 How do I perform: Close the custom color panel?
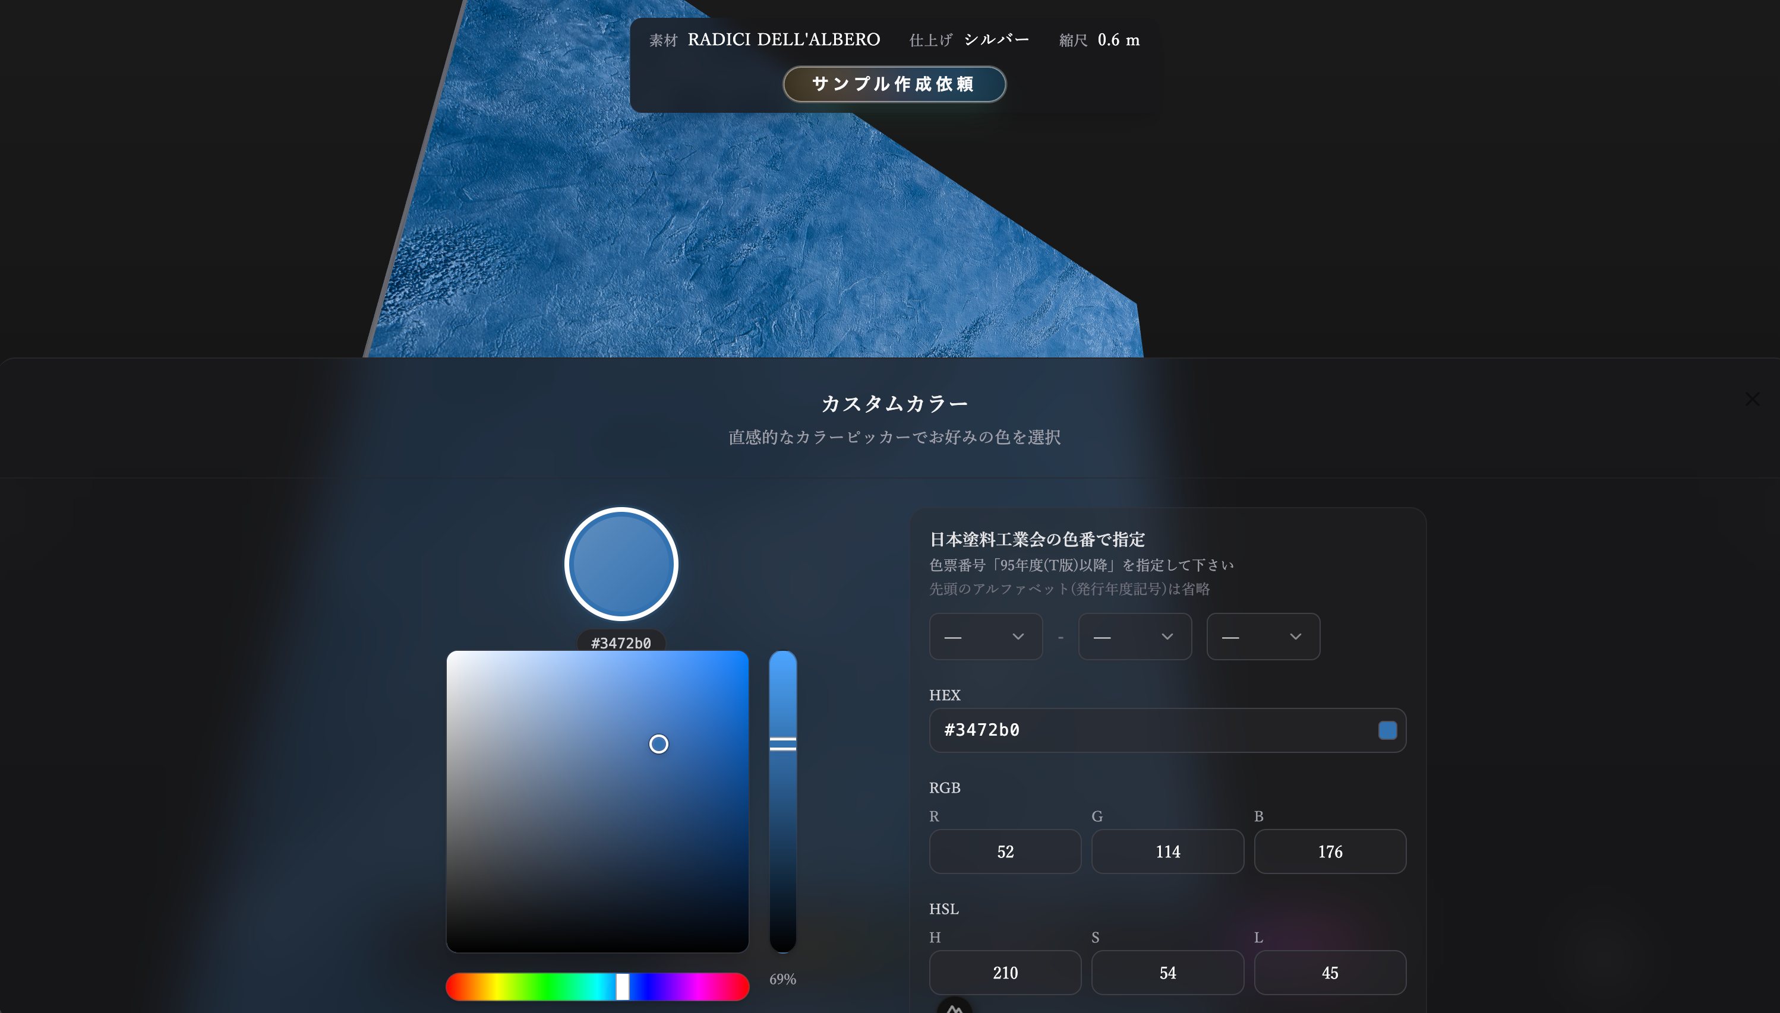point(1751,398)
